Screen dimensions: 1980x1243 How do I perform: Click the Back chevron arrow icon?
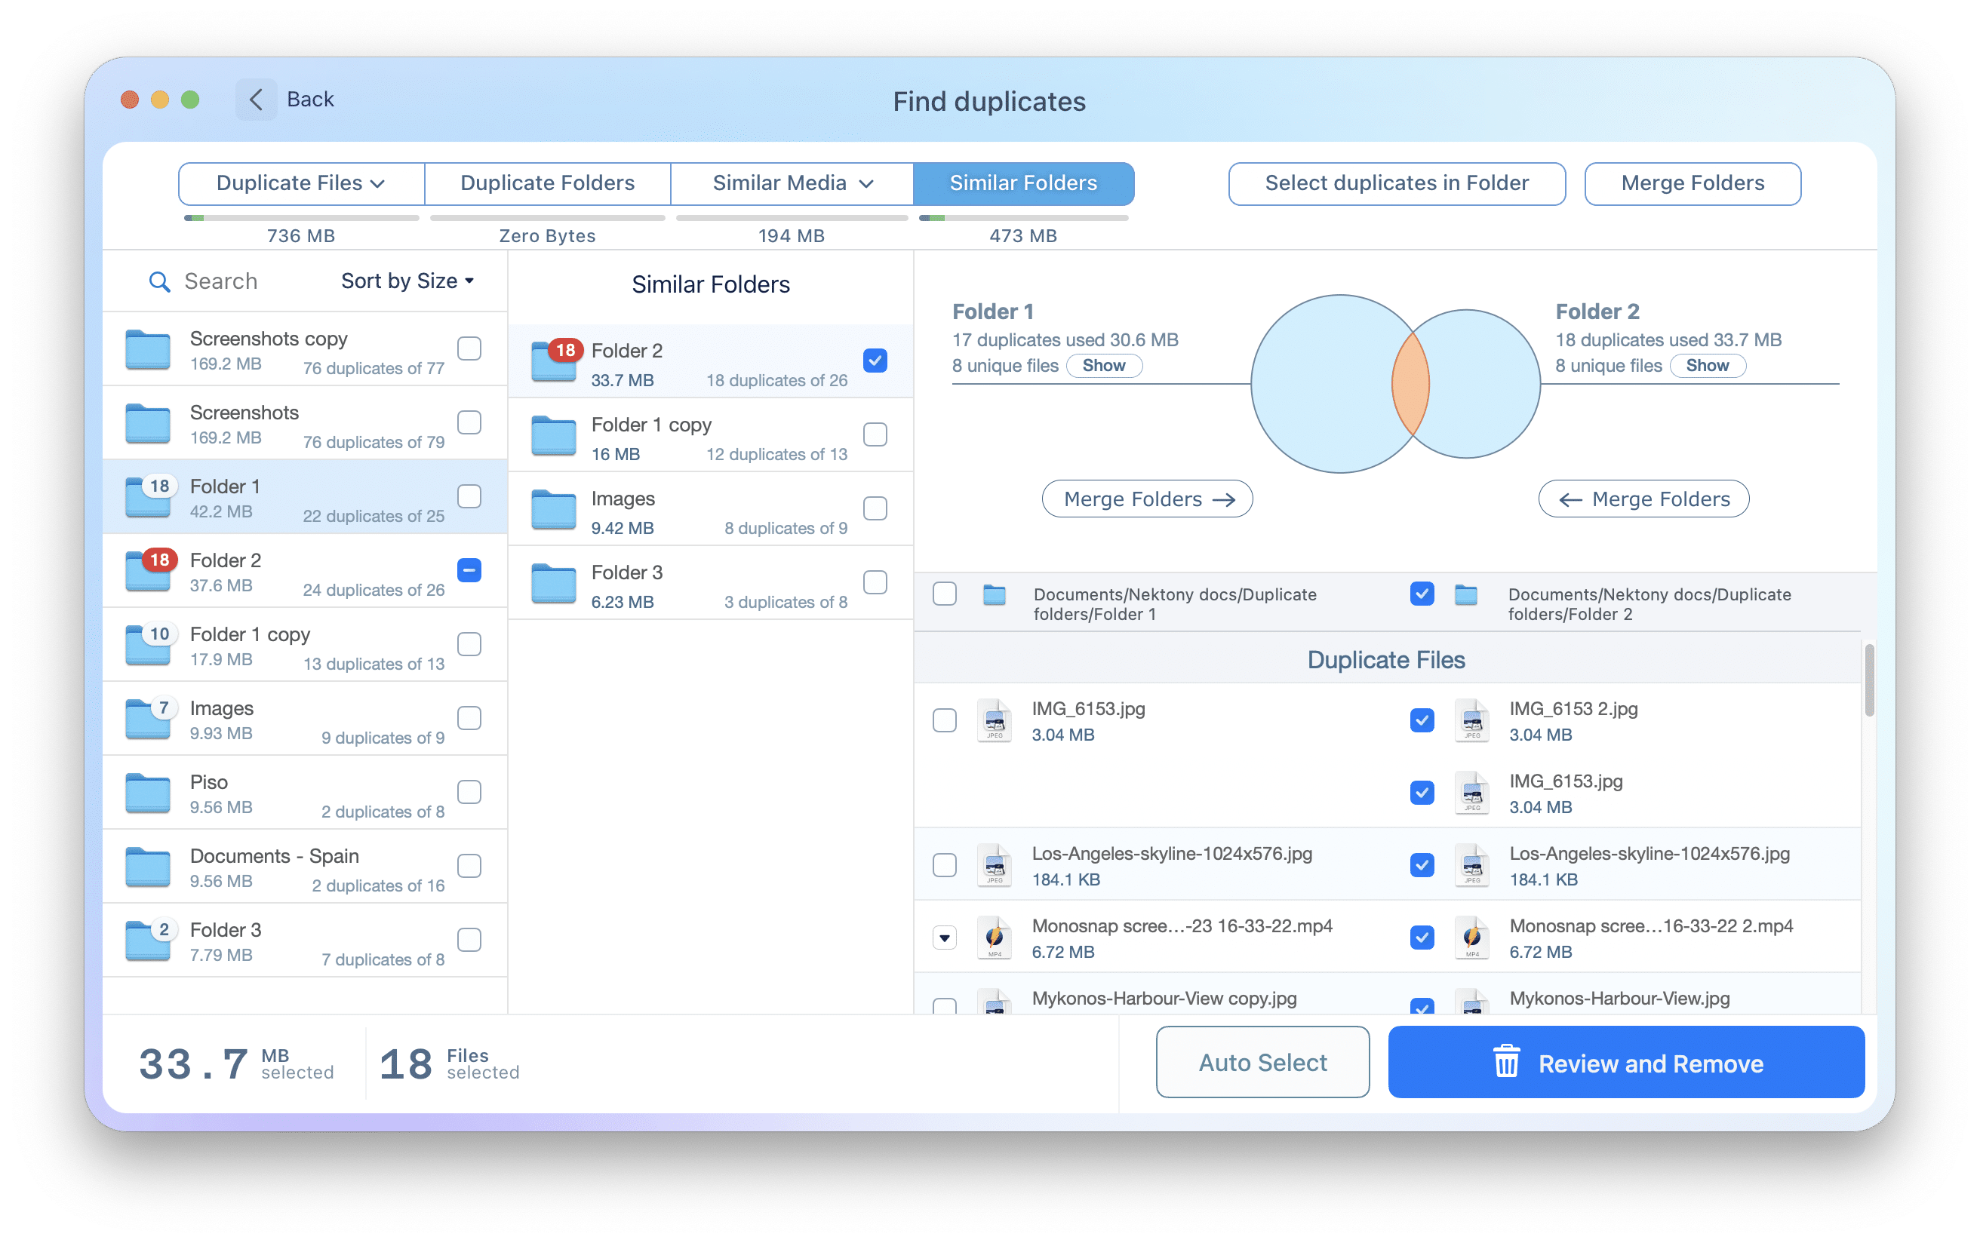coord(256,100)
